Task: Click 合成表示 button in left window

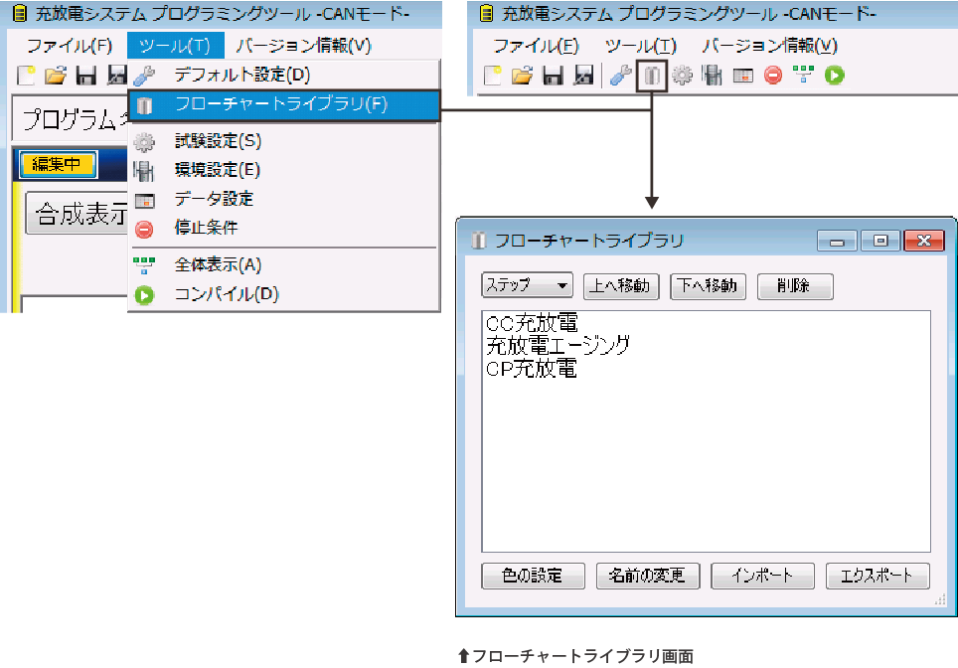Action: (78, 214)
